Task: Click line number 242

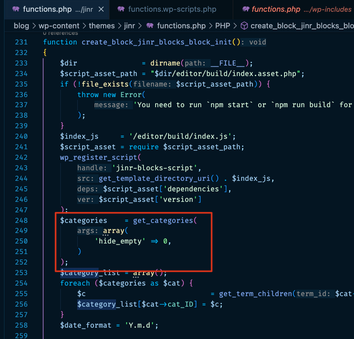Action: (21, 157)
